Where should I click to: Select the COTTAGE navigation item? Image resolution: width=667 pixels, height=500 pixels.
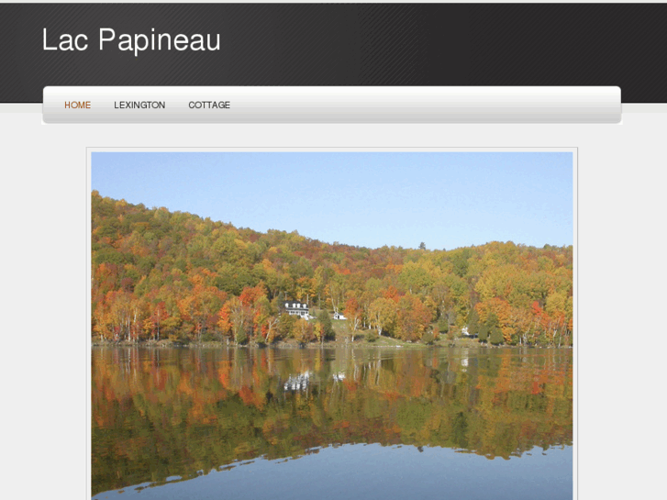(209, 106)
